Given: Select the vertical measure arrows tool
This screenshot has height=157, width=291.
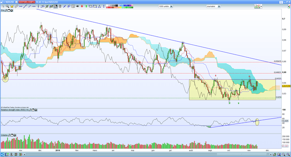Looking at the screenshot, I should (104, 6).
